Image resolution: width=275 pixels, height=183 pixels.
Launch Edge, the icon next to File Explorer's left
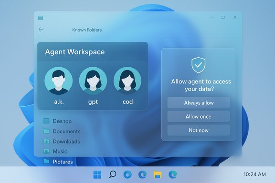coord(142,174)
